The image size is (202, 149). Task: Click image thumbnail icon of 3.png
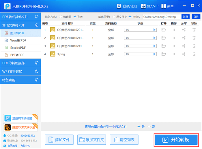[x=53, y=54]
